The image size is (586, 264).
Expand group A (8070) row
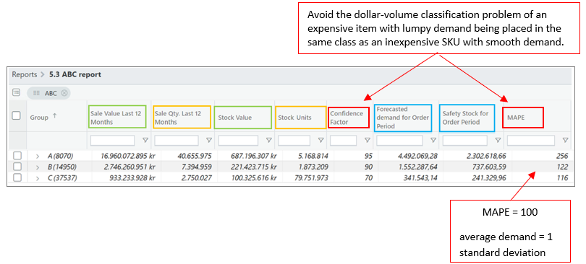point(38,157)
